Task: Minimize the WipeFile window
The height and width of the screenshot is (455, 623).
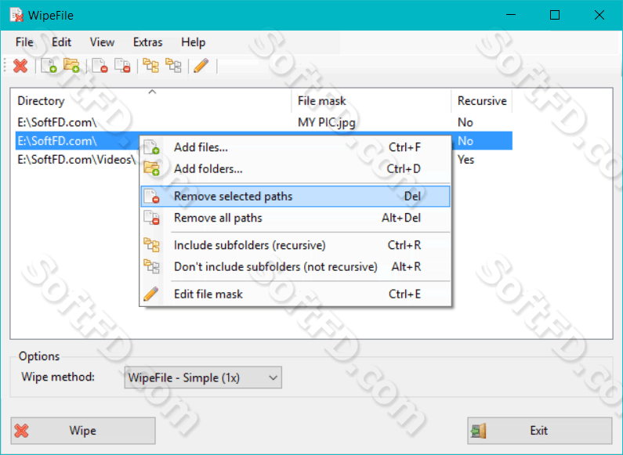Action: 511,15
